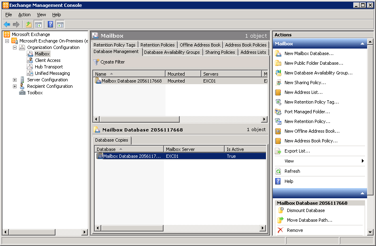This screenshot has width=376, height=246.
Task: Select Client Access in the tree
Action: point(47,60)
